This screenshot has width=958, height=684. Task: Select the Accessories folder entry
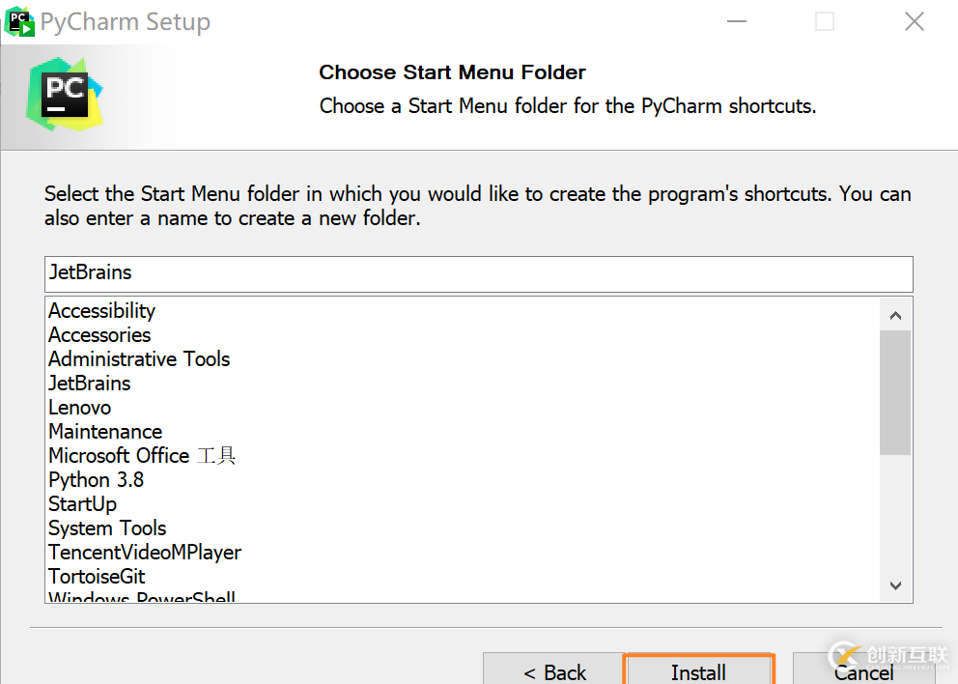99,334
